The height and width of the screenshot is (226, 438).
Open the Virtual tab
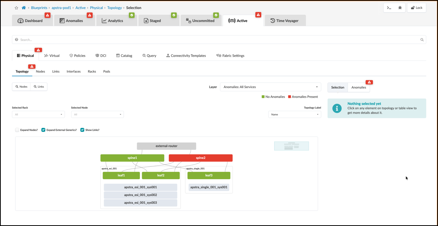pos(52,55)
